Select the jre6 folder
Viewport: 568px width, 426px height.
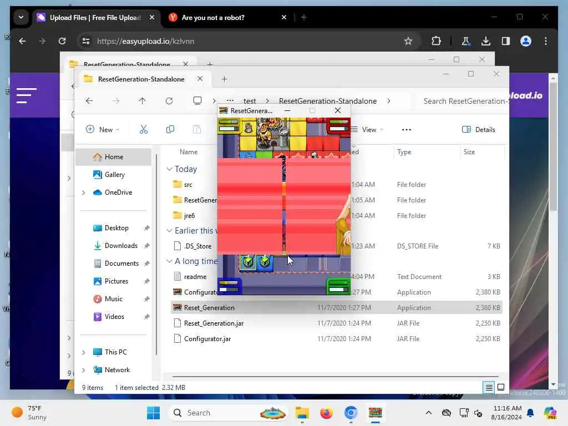tap(189, 216)
